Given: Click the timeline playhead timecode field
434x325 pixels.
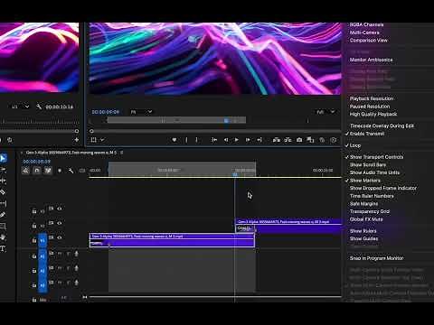Looking at the screenshot, I should click(37, 162).
